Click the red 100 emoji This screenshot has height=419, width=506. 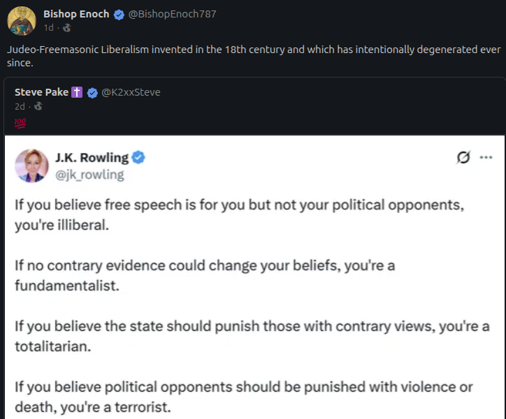pos(20,122)
